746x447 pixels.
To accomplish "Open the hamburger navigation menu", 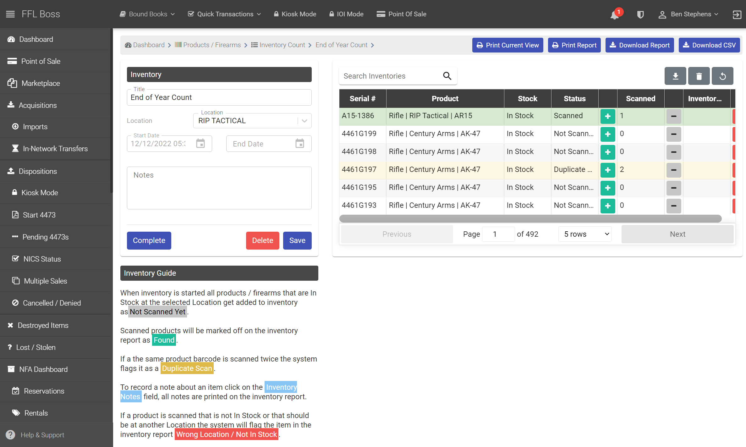I will click(x=10, y=14).
